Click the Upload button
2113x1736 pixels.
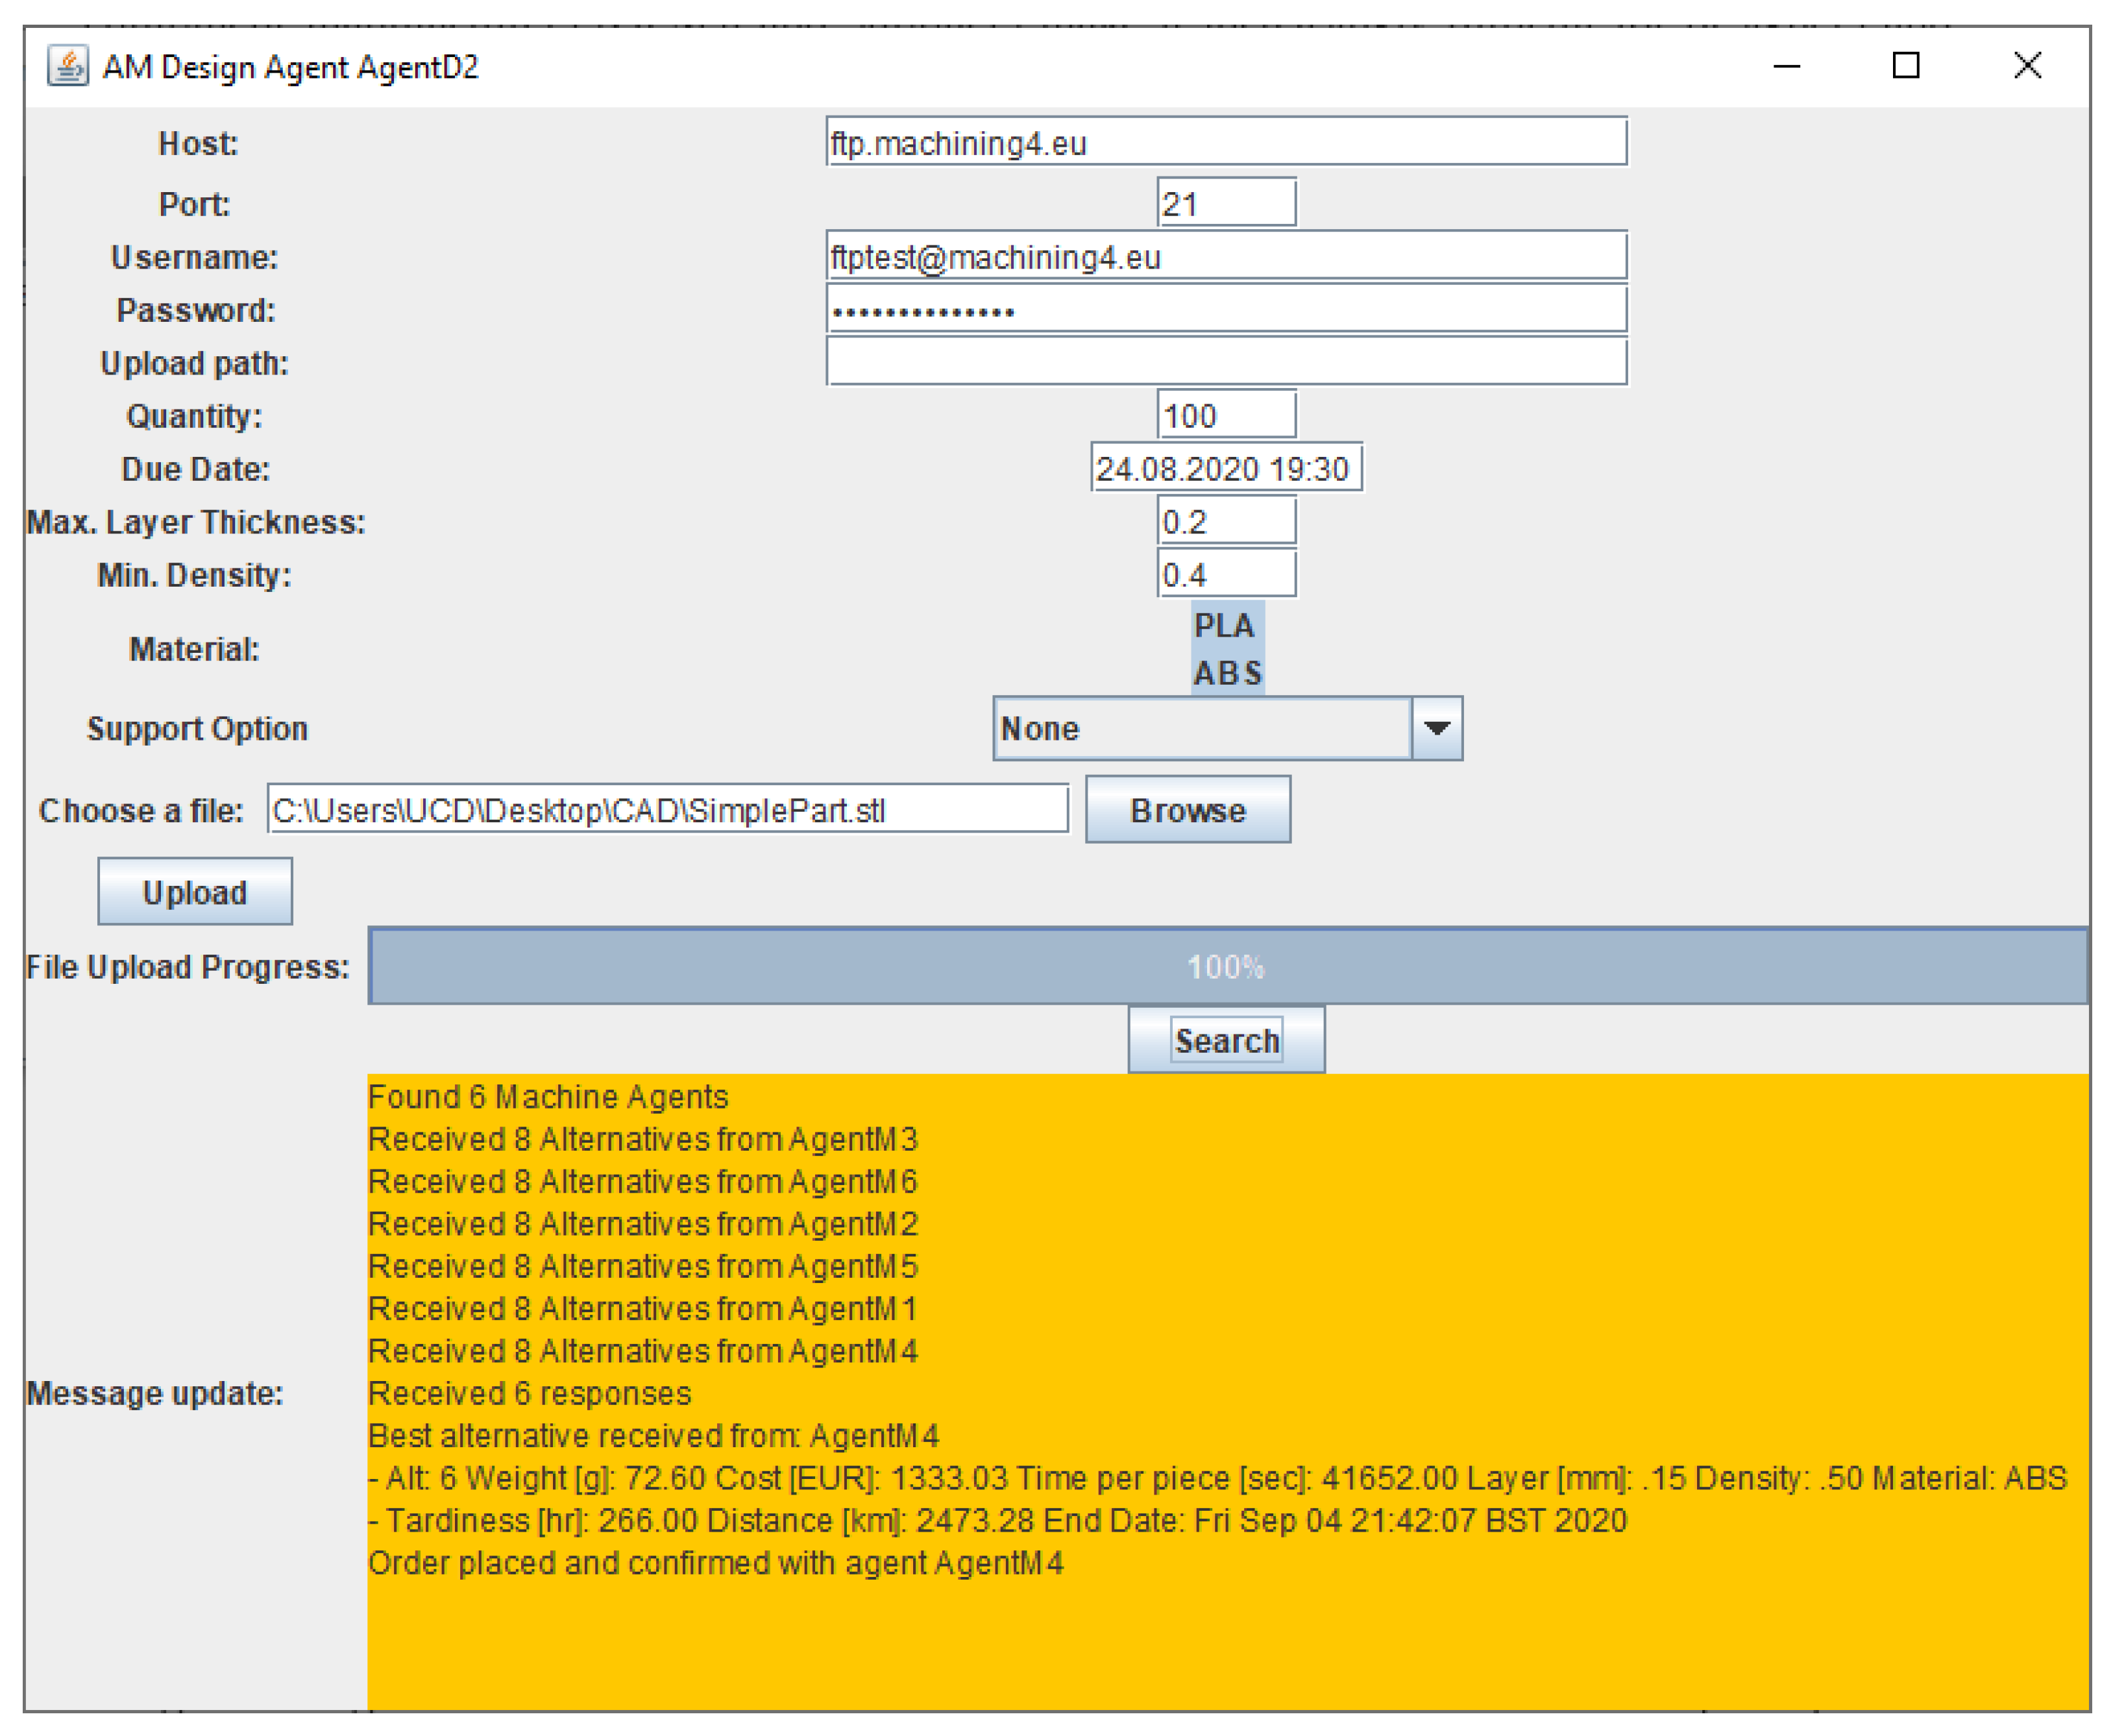point(195,891)
